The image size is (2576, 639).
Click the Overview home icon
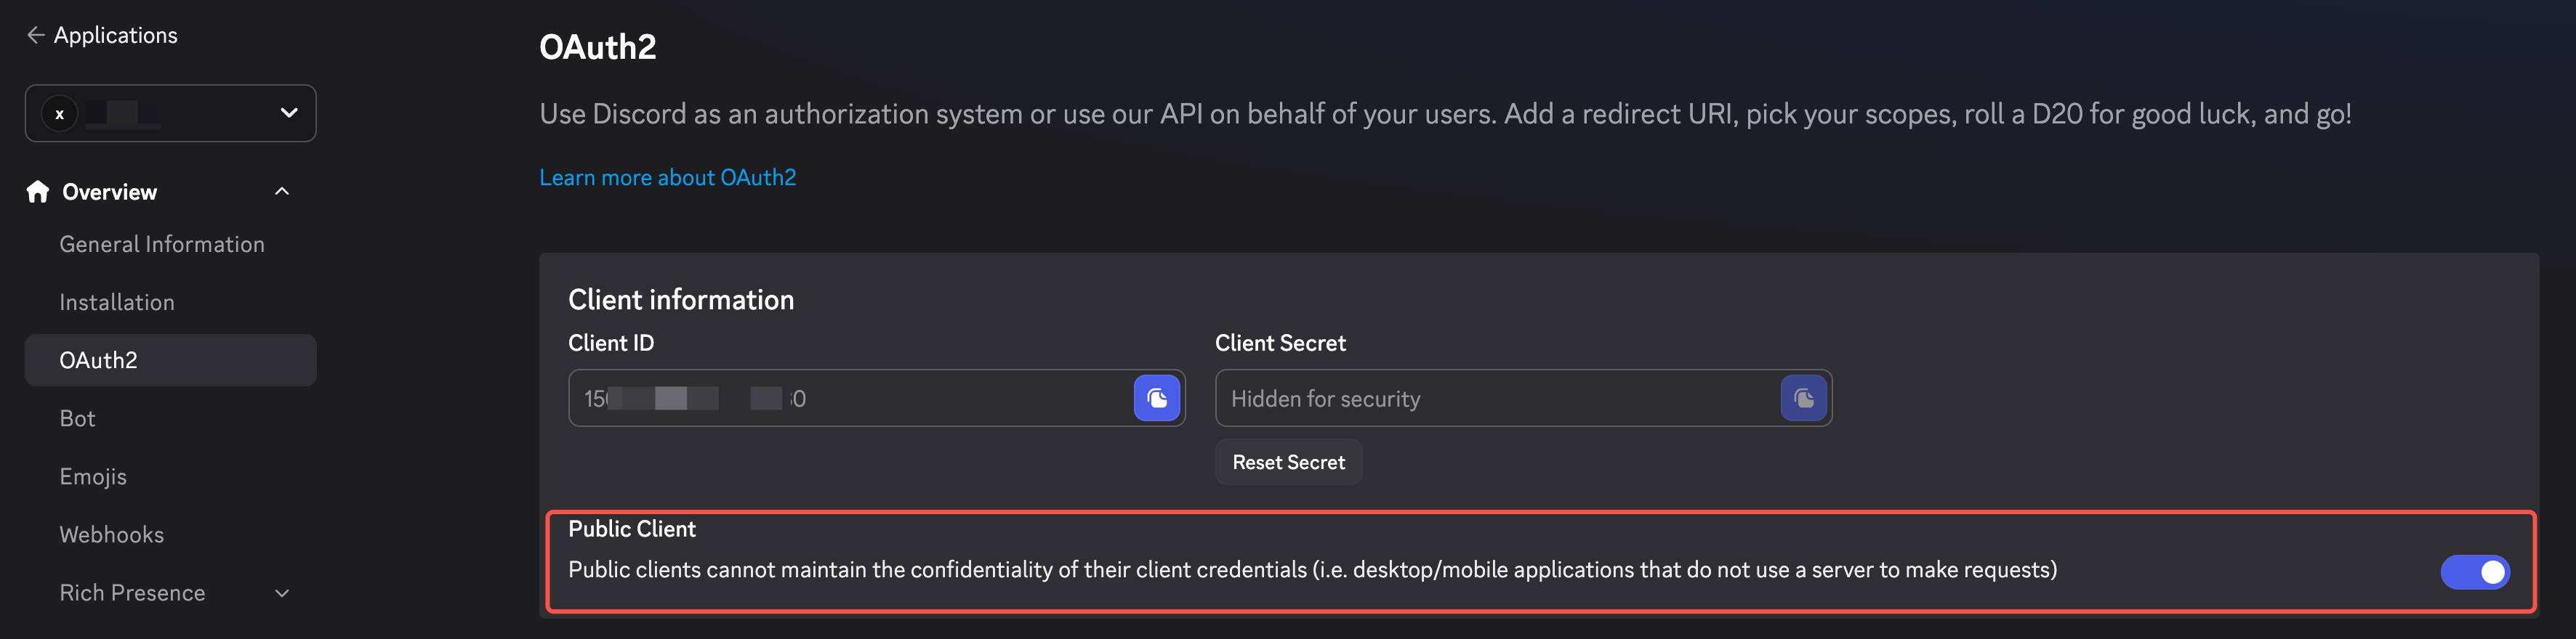pyautogui.click(x=38, y=192)
